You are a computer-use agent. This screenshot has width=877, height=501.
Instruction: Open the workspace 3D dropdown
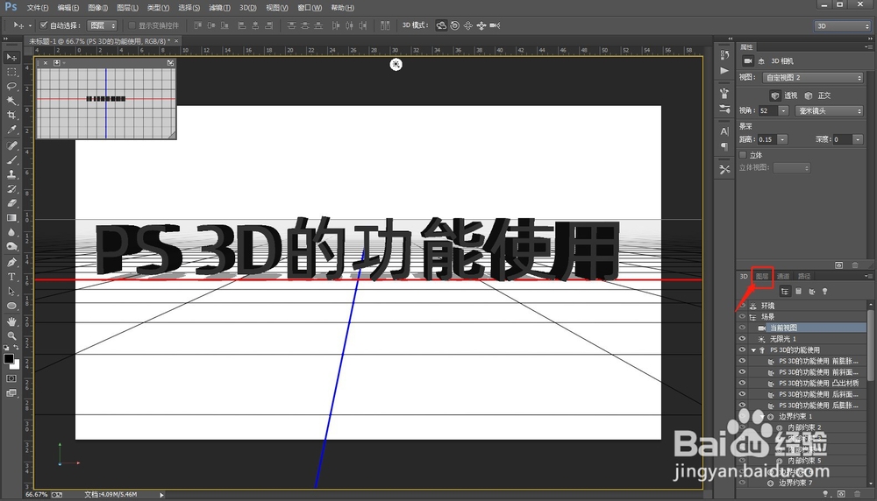[842, 25]
